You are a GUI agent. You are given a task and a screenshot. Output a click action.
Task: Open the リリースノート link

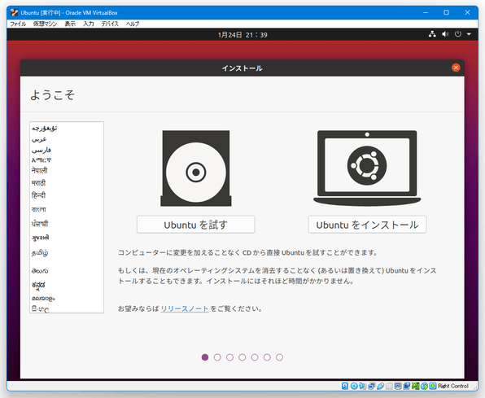tap(185, 308)
